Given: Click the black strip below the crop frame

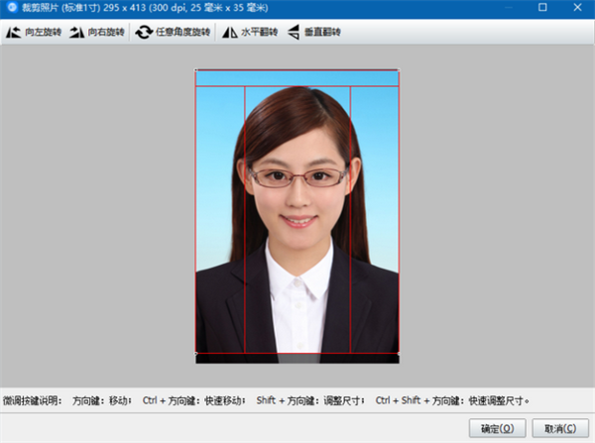Looking at the screenshot, I should coord(297,358).
